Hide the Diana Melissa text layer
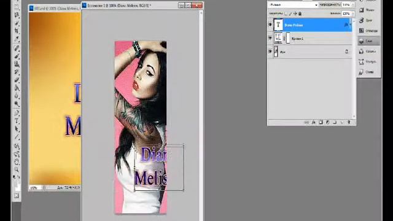Screen dimensions: 393x221 click(x=270, y=25)
